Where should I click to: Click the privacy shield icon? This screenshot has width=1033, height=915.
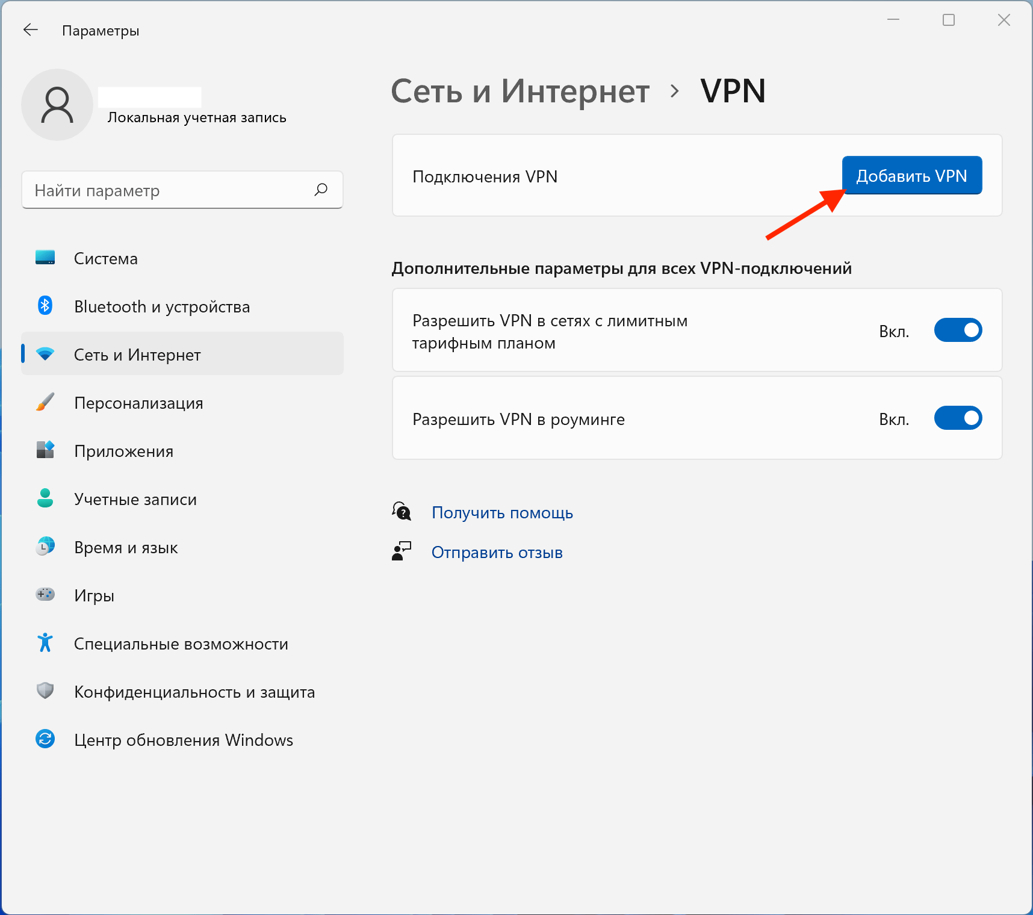click(x=45, y=691)
